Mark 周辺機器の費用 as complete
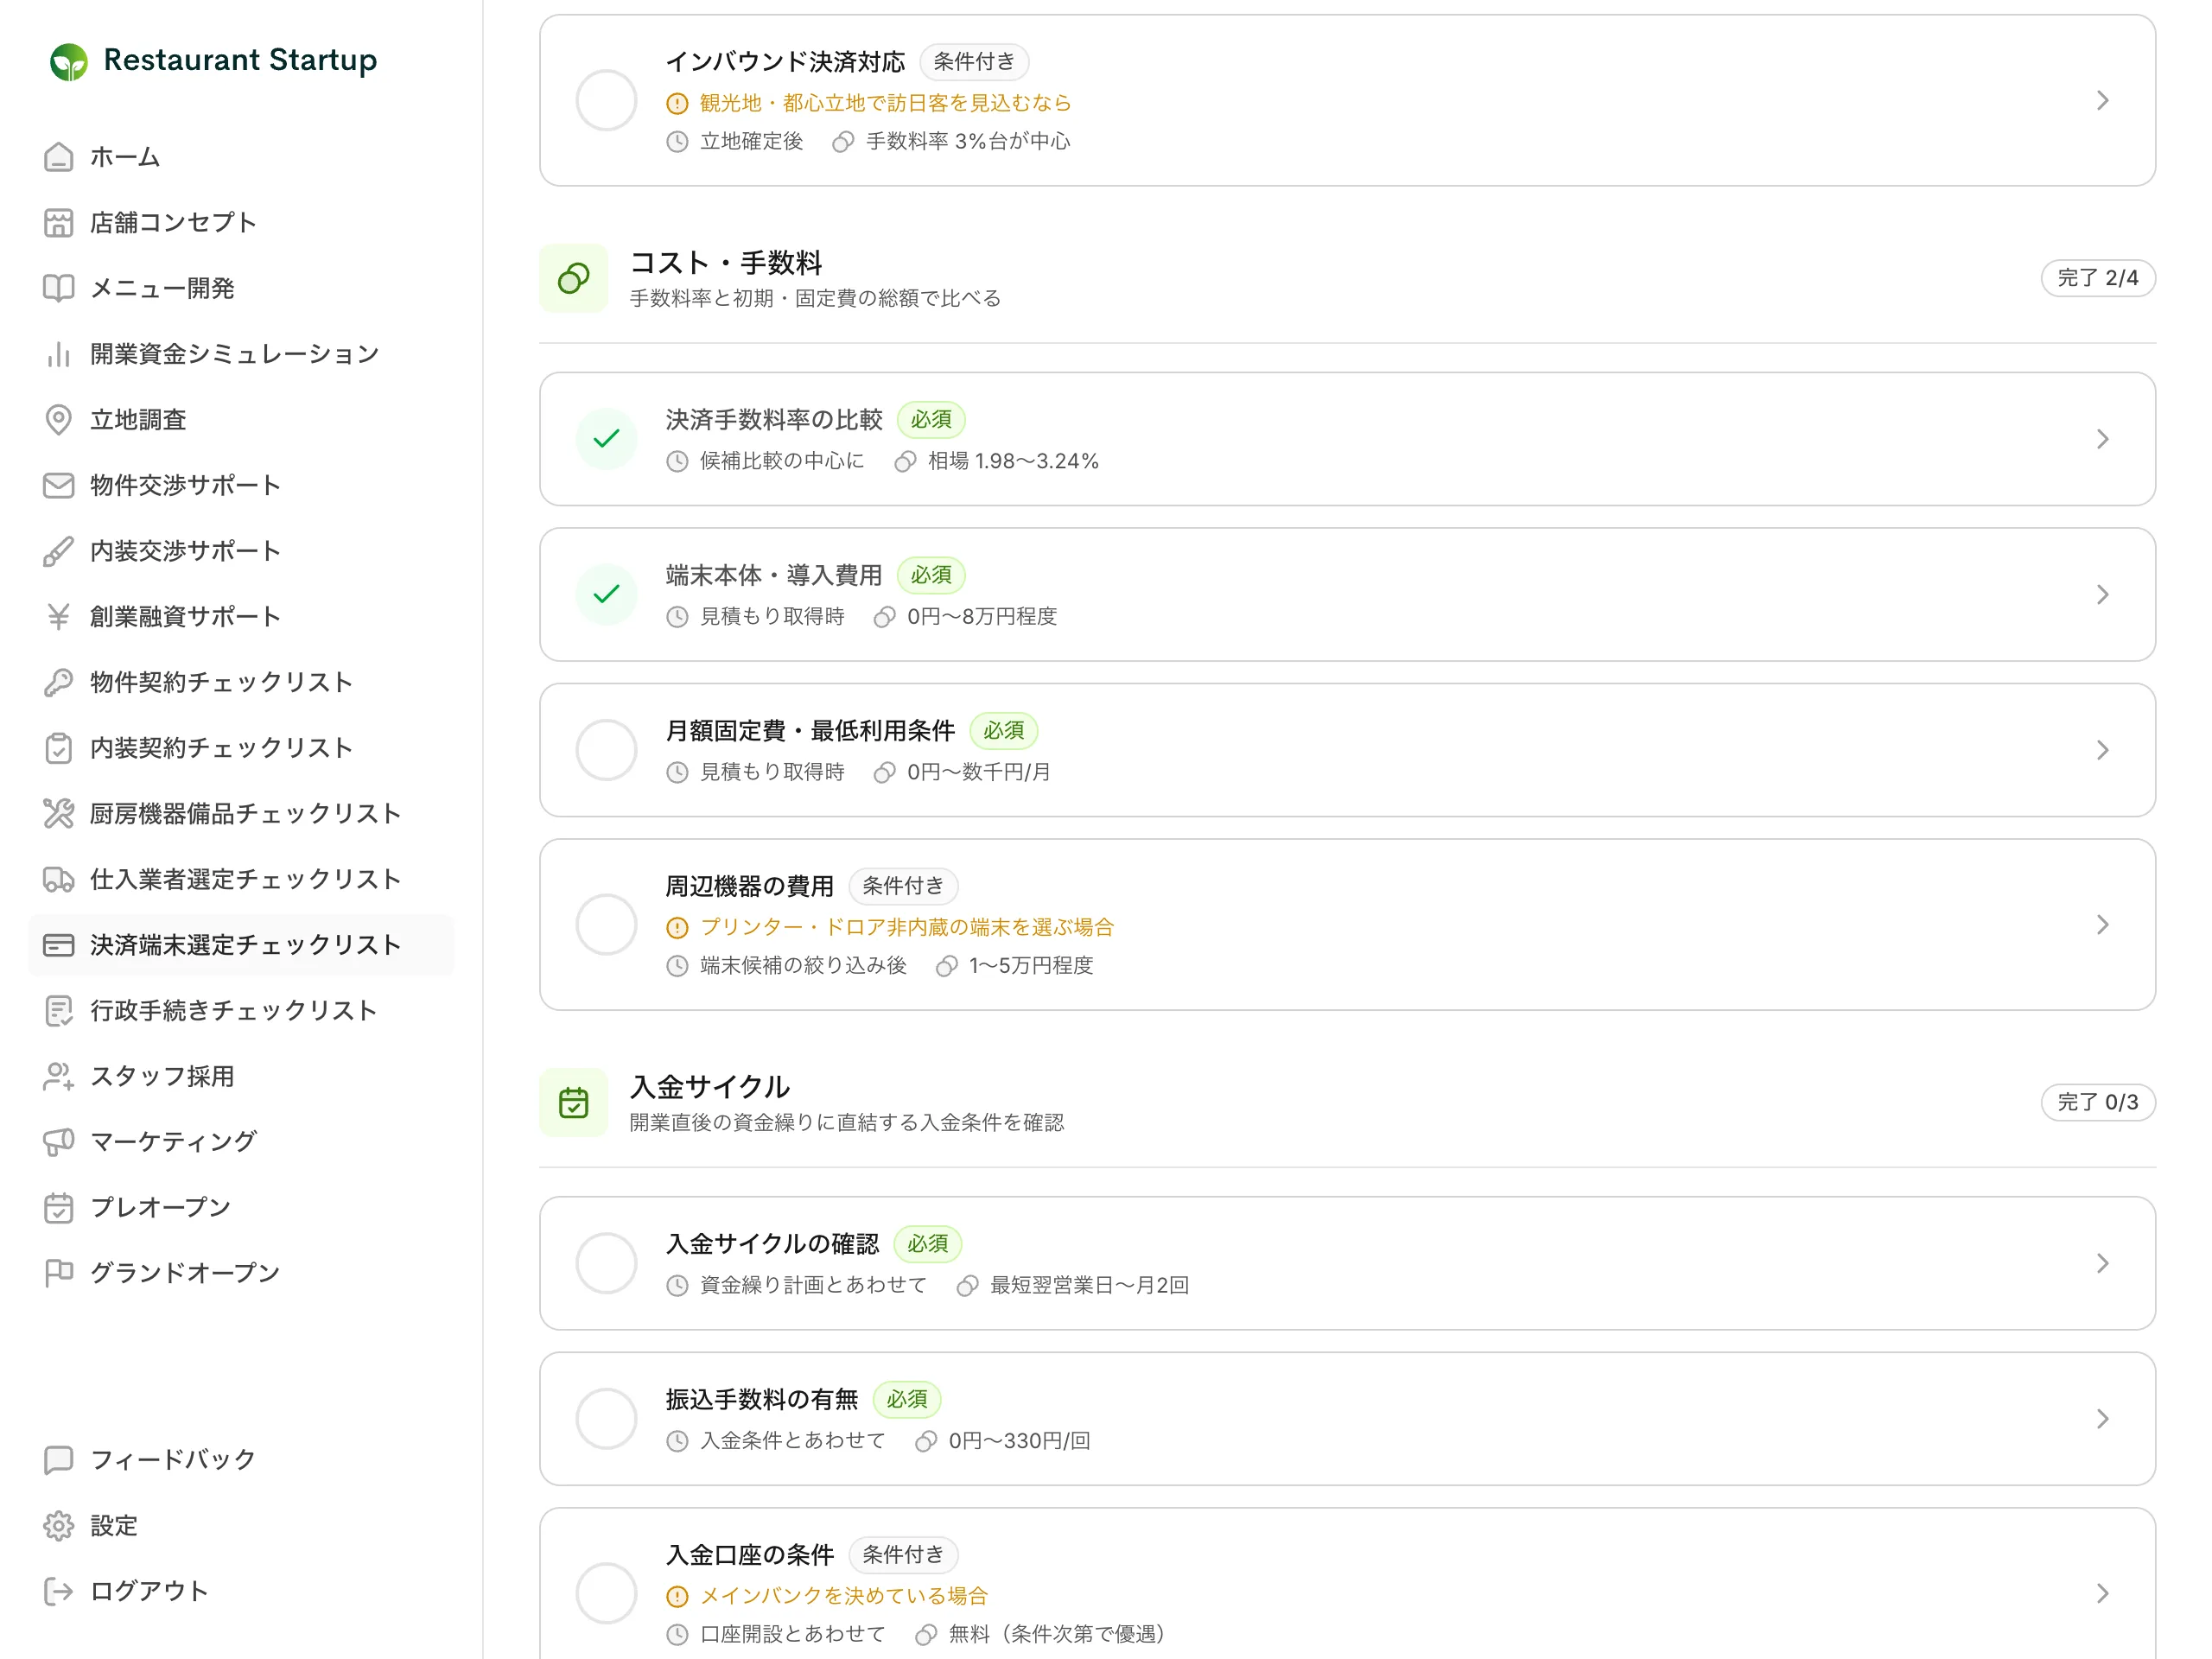2212x1659 pixels. [x=606, y=924]
